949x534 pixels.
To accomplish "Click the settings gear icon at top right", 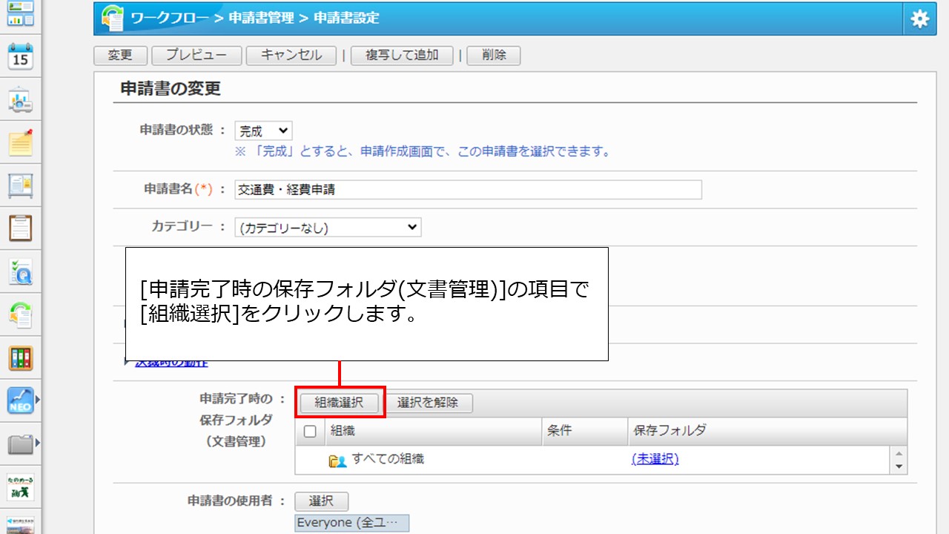I will [919, 19].
